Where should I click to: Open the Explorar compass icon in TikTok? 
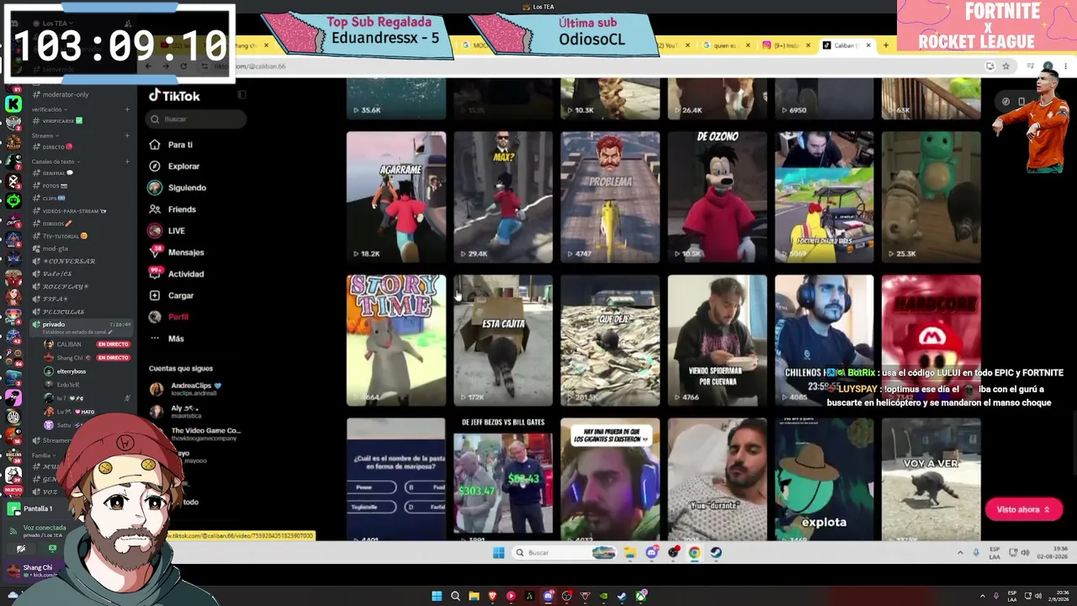point(155,166)
